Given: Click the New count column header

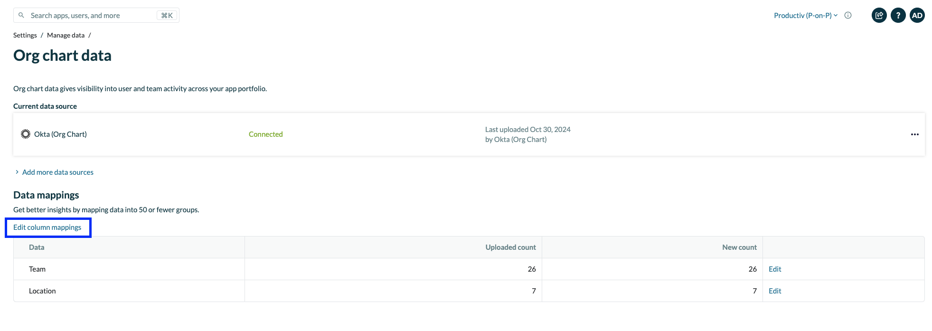Looking at the screenshot, I should [x=739, y=247].
